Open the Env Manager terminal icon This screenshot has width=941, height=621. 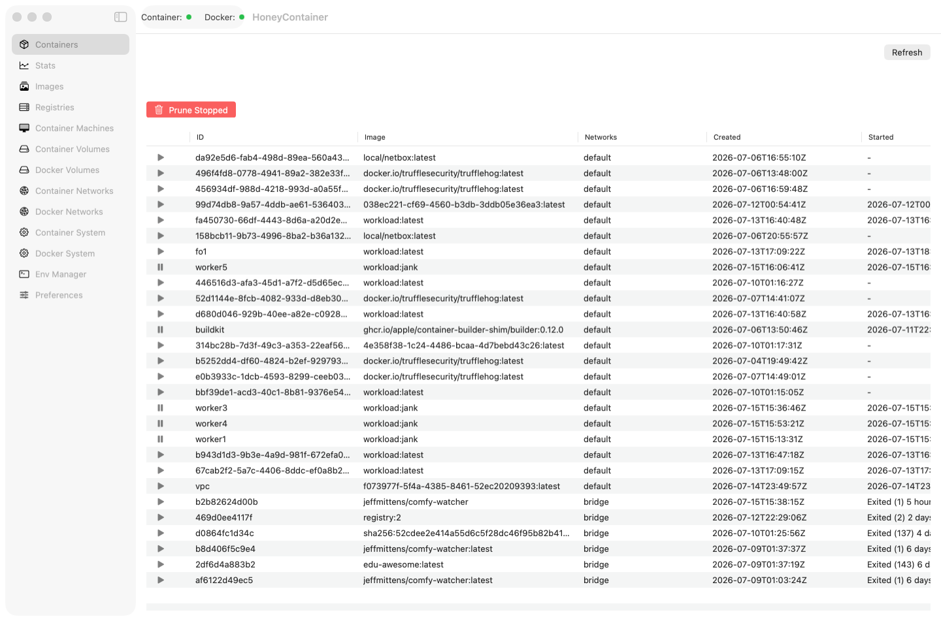[x=24, y=274]
